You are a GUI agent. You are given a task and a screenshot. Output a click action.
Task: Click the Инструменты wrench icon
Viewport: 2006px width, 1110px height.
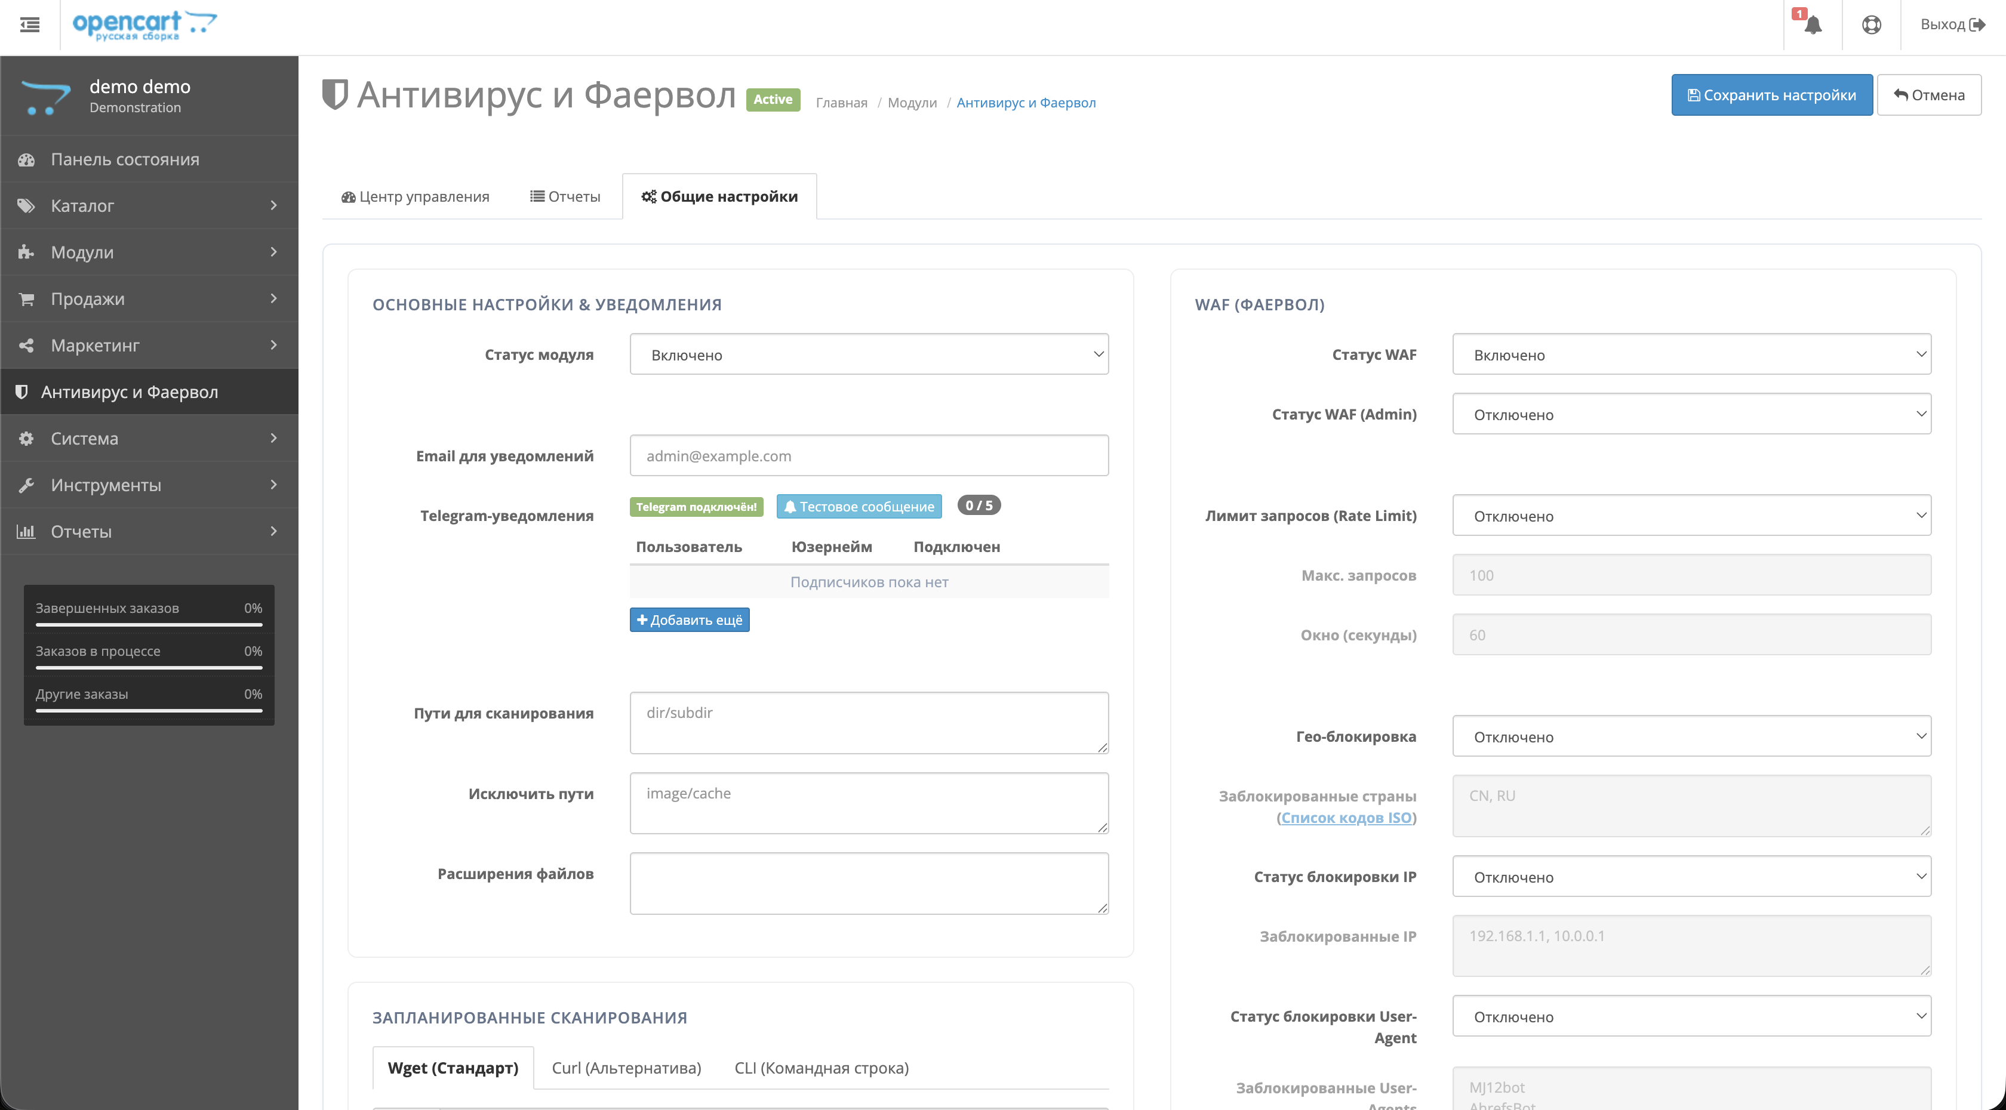point(26,485)
